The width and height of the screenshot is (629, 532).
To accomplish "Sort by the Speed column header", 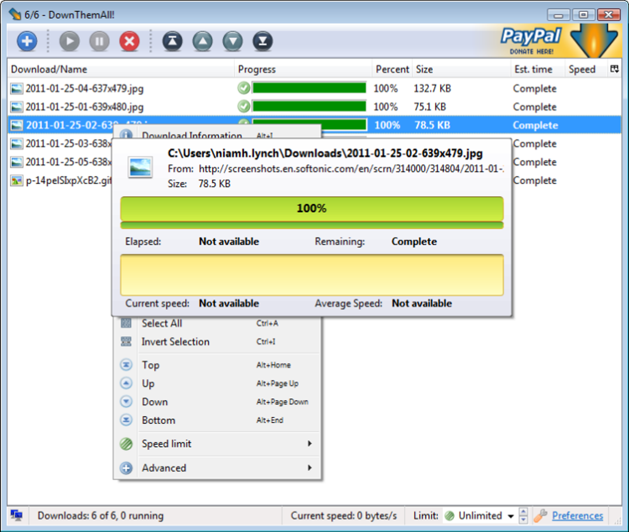I will [586, 69].
